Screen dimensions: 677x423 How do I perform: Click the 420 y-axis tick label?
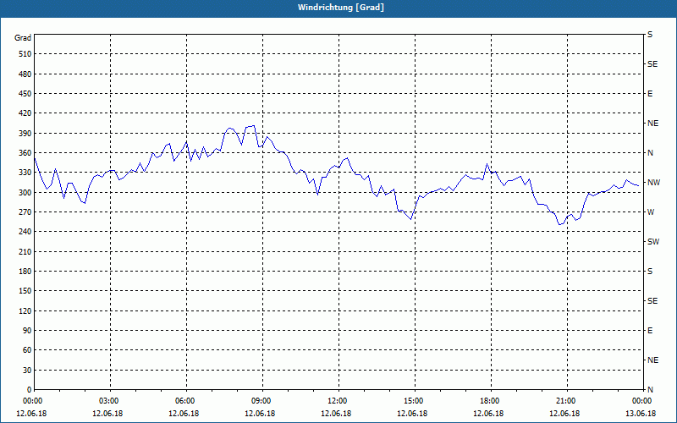pyautogui.click(x=25, y=113)
